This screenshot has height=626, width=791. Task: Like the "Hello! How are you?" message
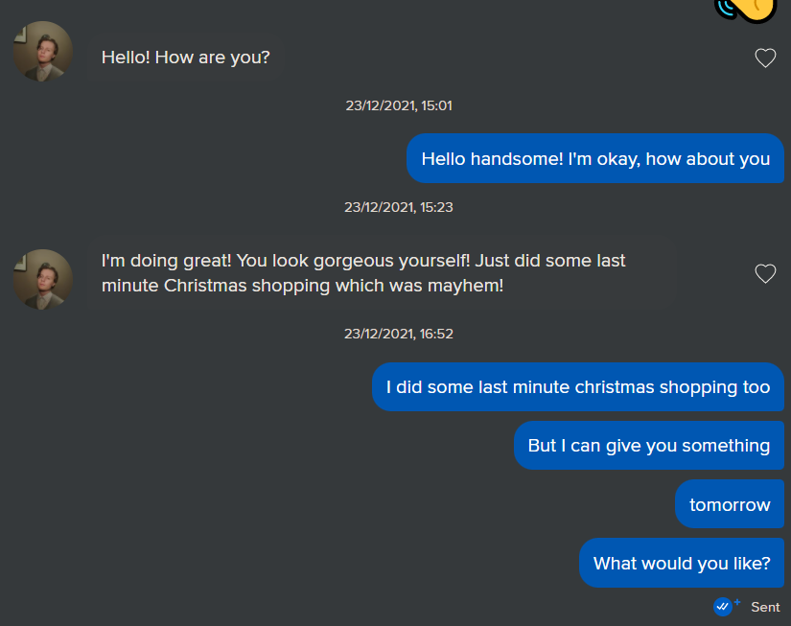(x=765, y=58)
